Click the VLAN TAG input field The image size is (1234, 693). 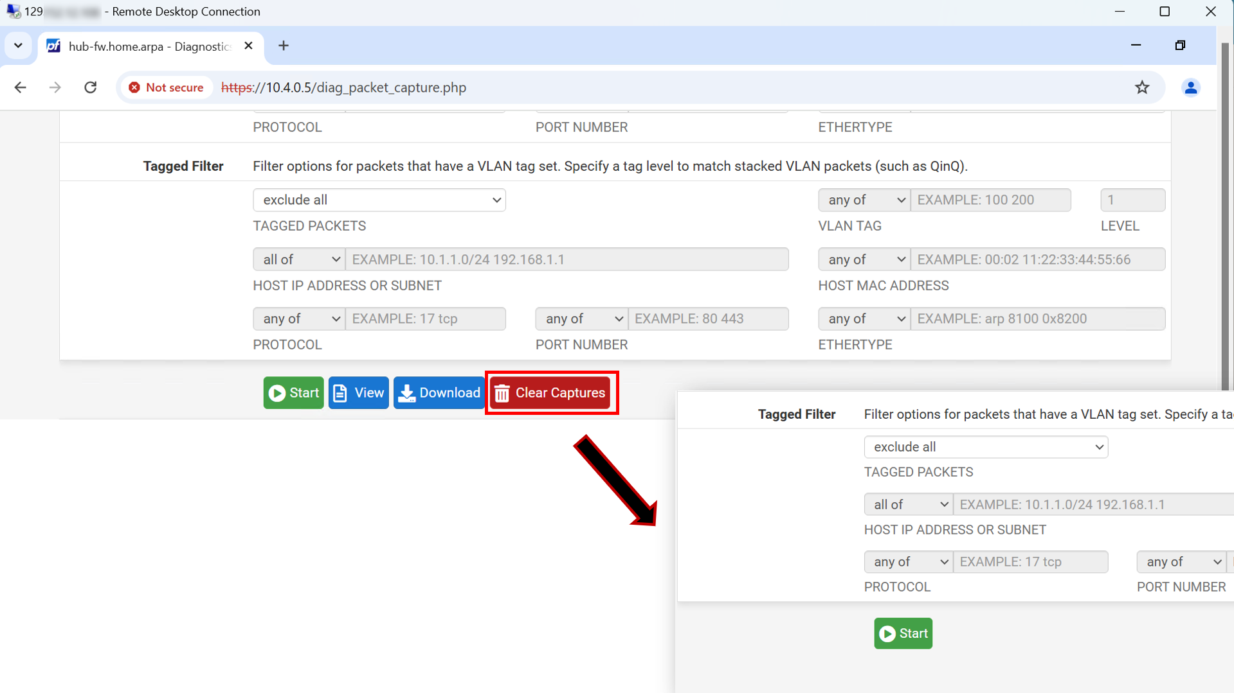pos(991,200)
